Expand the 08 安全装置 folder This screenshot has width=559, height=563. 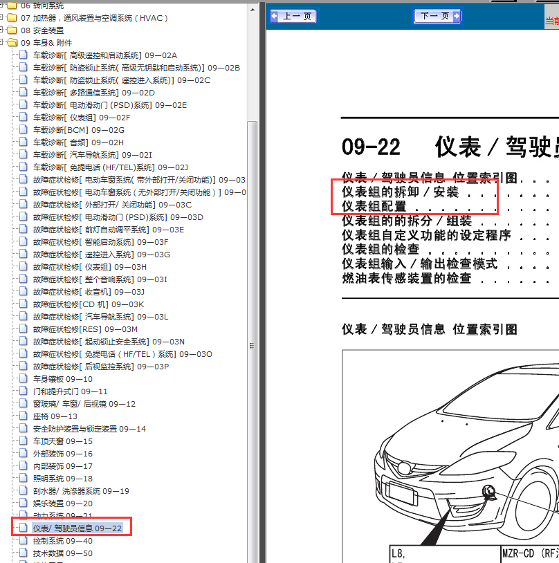click(x=1, y=30)
